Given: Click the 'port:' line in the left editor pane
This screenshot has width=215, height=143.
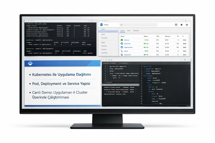Looking at the screenshot, I should [117, 78].
